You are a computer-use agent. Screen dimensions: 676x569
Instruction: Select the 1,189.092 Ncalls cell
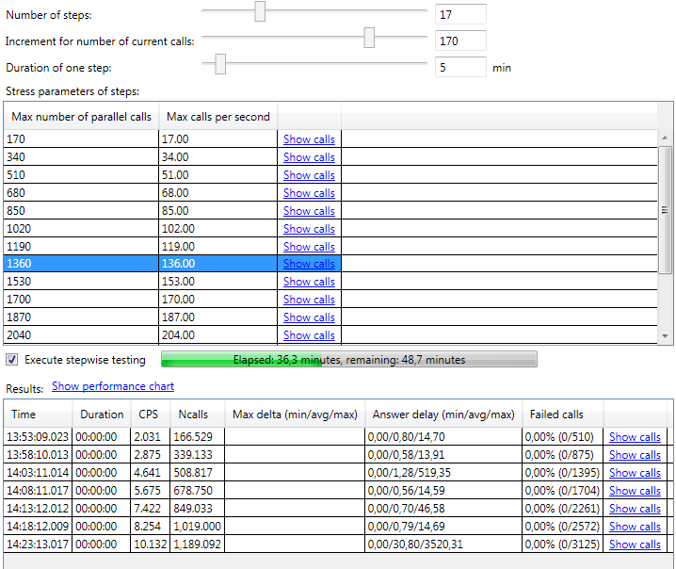click(198, 545)
